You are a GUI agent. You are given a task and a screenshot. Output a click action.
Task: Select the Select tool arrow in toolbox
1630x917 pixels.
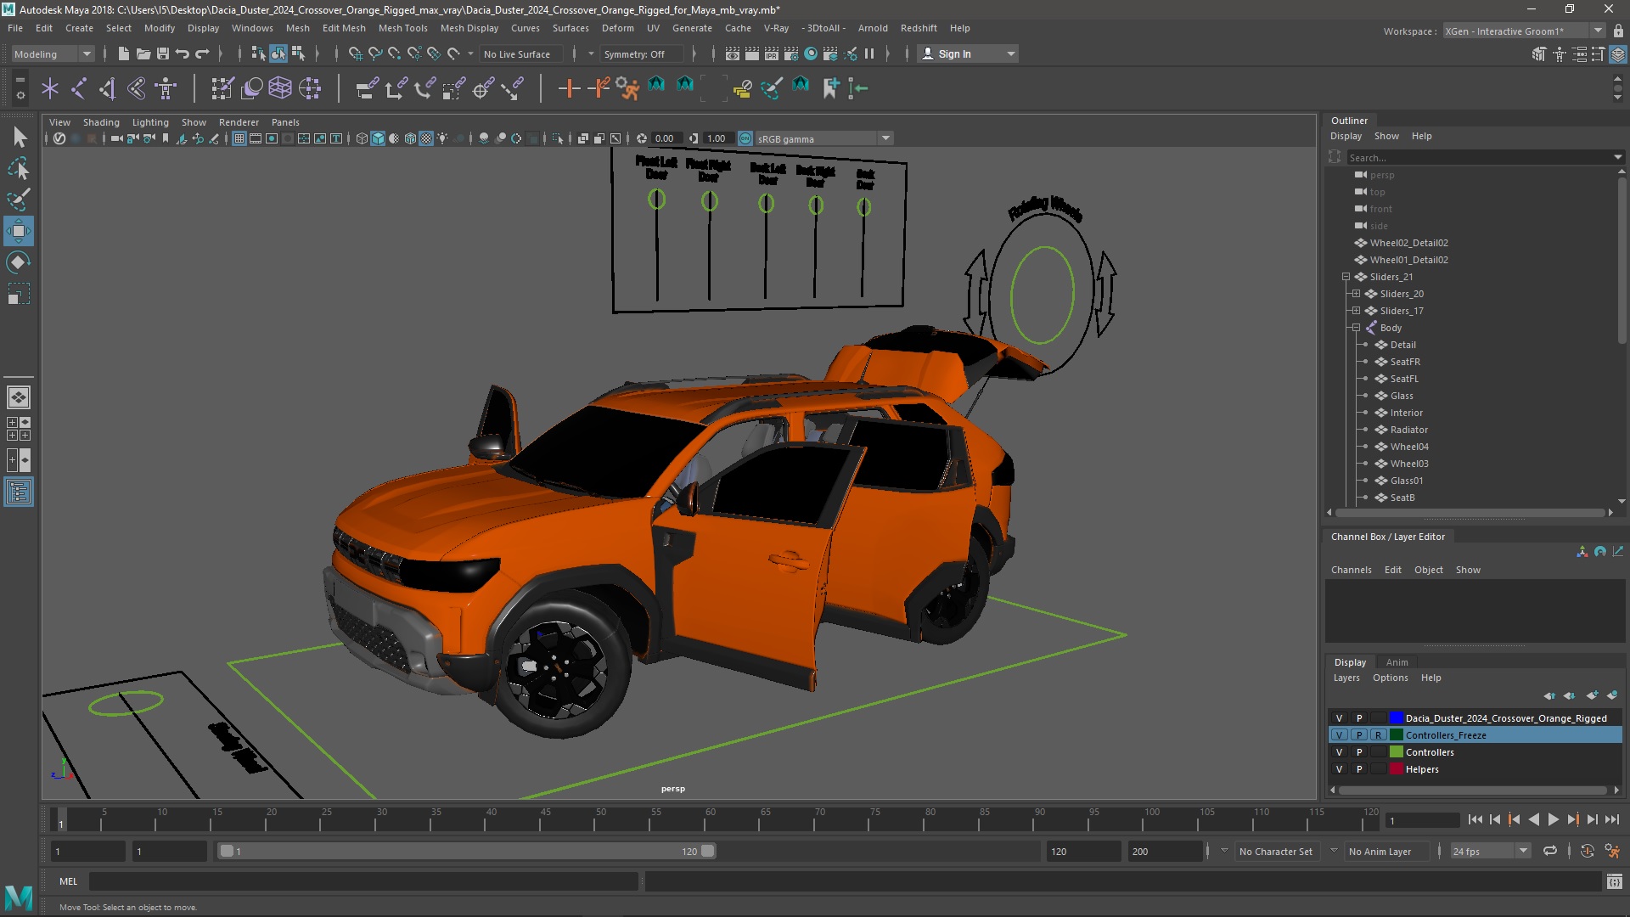point(19,138)
